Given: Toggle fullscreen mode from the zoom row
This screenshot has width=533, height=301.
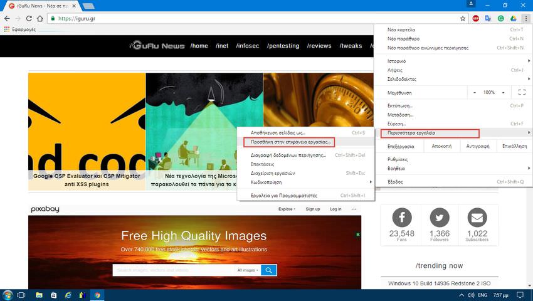Looking at the screenshot, I should click(521, 92).
